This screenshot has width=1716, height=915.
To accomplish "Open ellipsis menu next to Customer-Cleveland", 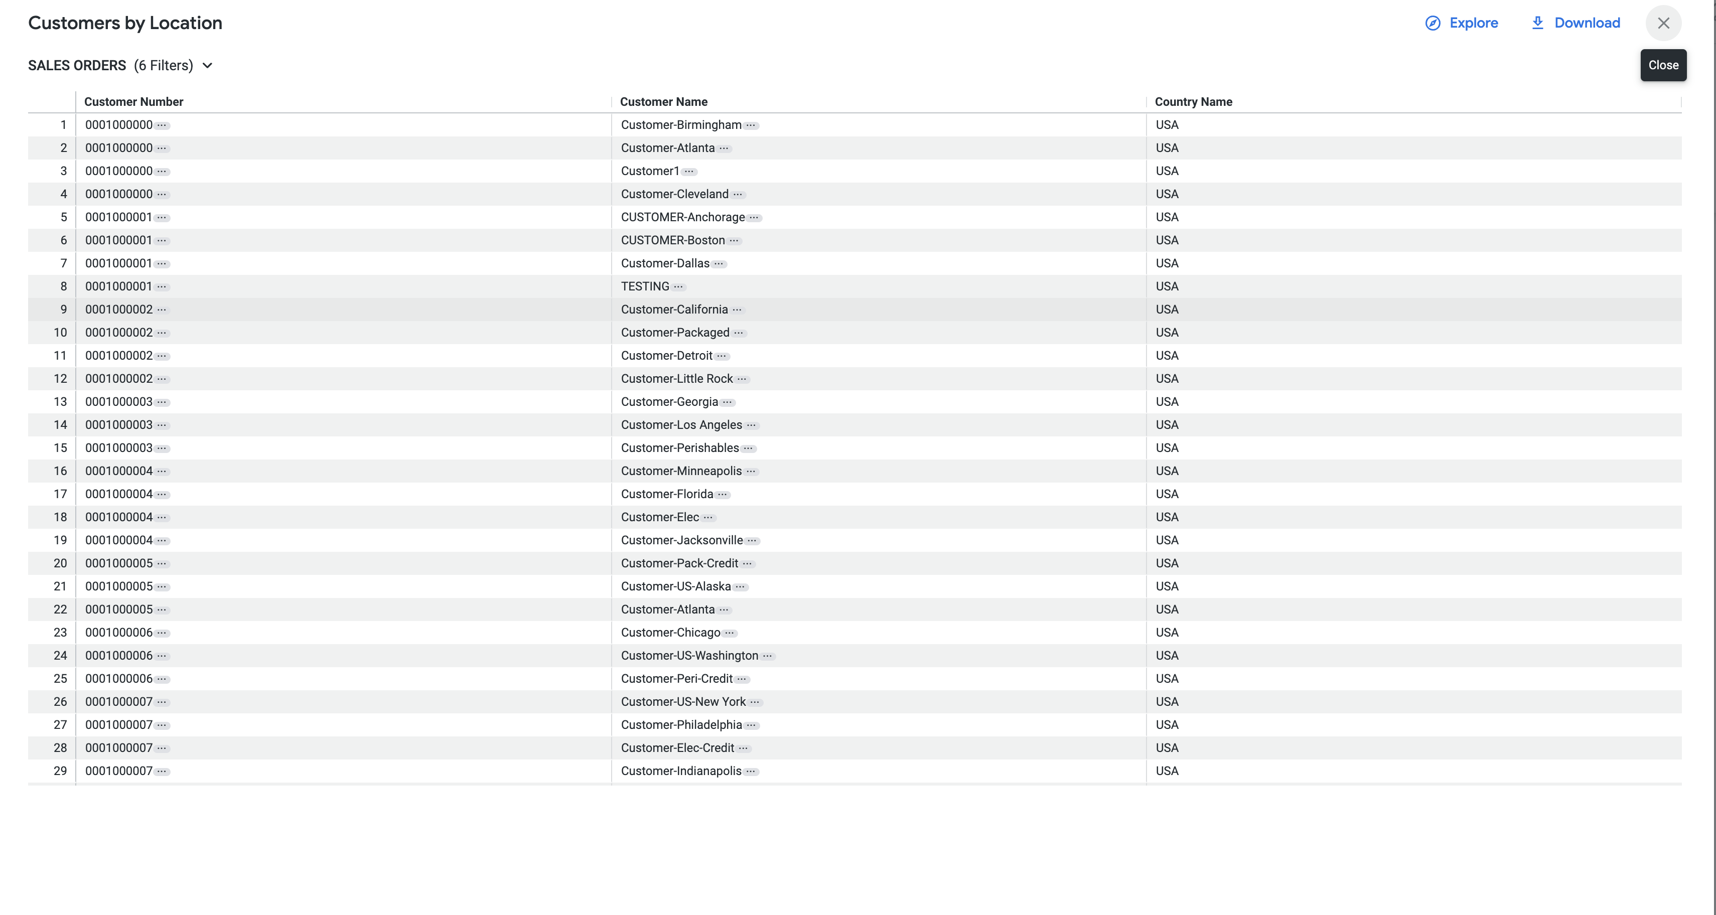I will [738, 195].
